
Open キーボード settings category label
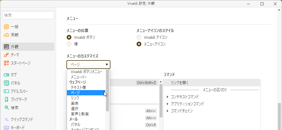18,128
